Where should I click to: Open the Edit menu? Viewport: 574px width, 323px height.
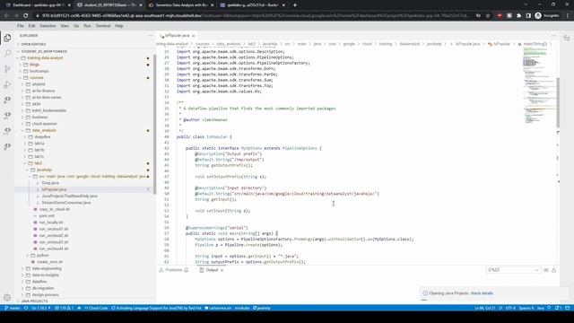(32, 26)
